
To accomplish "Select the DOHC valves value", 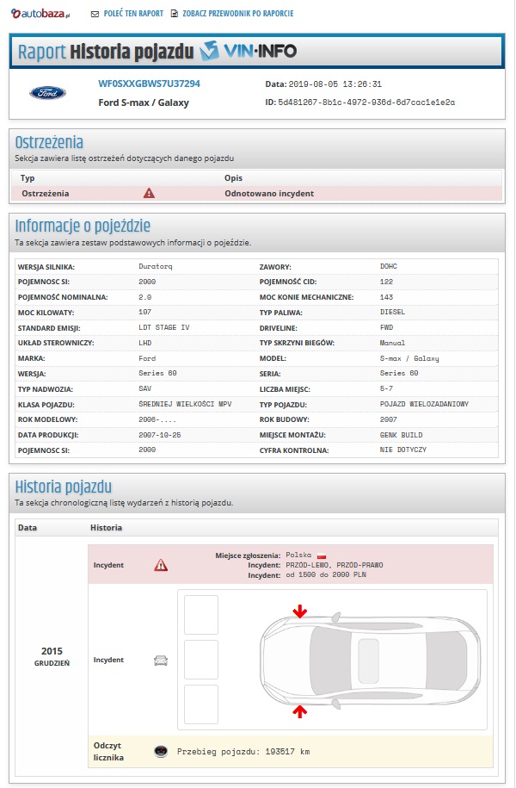I will point(389,266).
